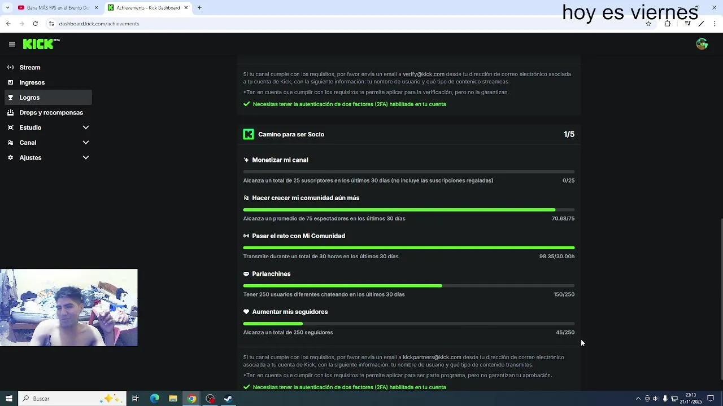Click the Kick logo
723x406 pixels.
(x=41, y=44)
